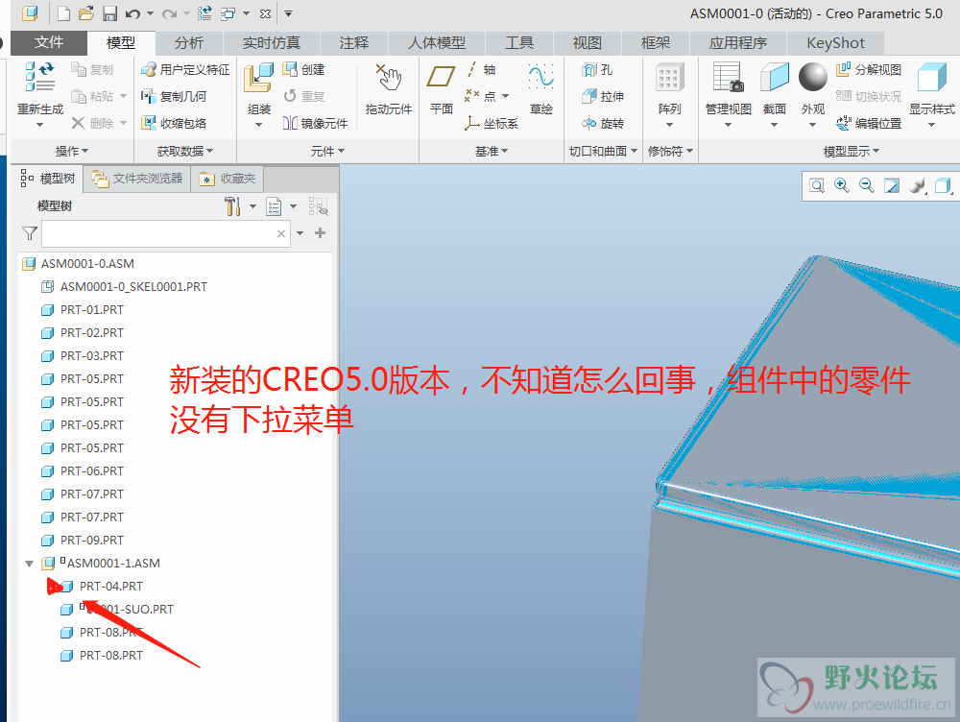960x722 pixels.
Task: Switch to the KeyShot tab
Action: point(835,43)
